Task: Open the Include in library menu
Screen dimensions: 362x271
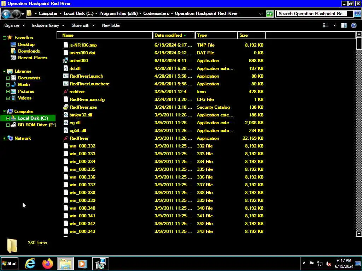Action: (x=48, y=25)
